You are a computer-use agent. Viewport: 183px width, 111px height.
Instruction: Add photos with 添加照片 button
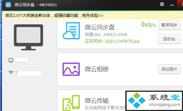pos(169,69)
